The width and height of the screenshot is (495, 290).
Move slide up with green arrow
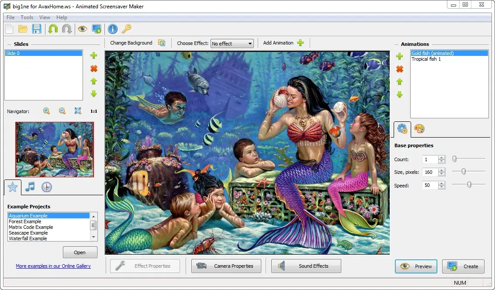[x=94, y=81]
